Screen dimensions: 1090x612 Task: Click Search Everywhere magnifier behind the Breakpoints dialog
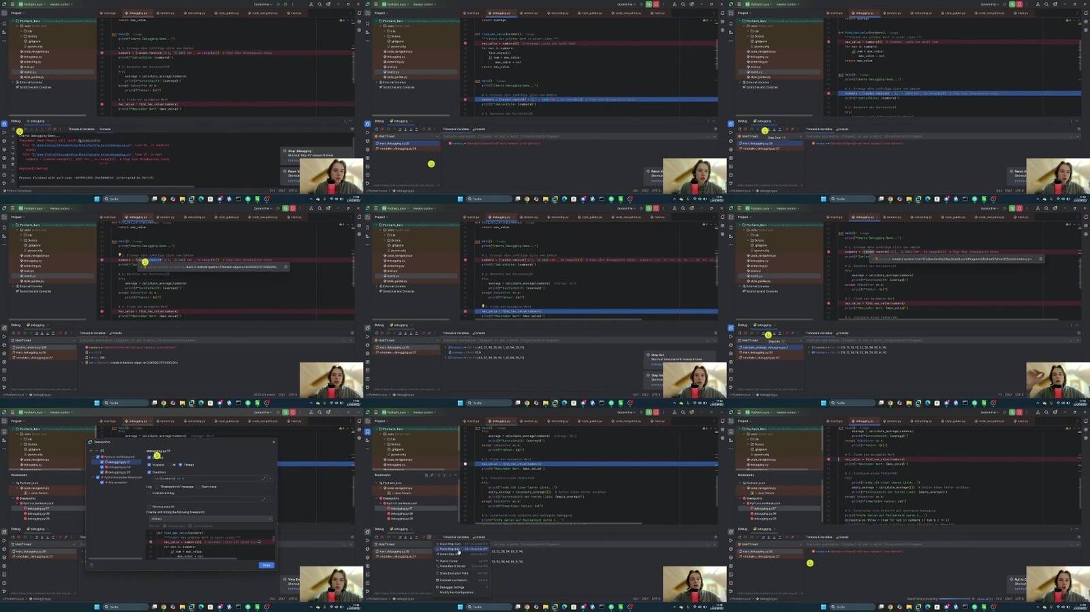[320, 413]
